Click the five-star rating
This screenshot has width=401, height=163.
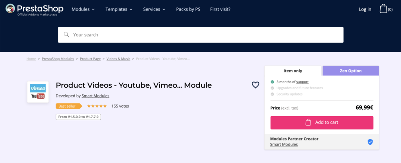[x=97, y=106]
